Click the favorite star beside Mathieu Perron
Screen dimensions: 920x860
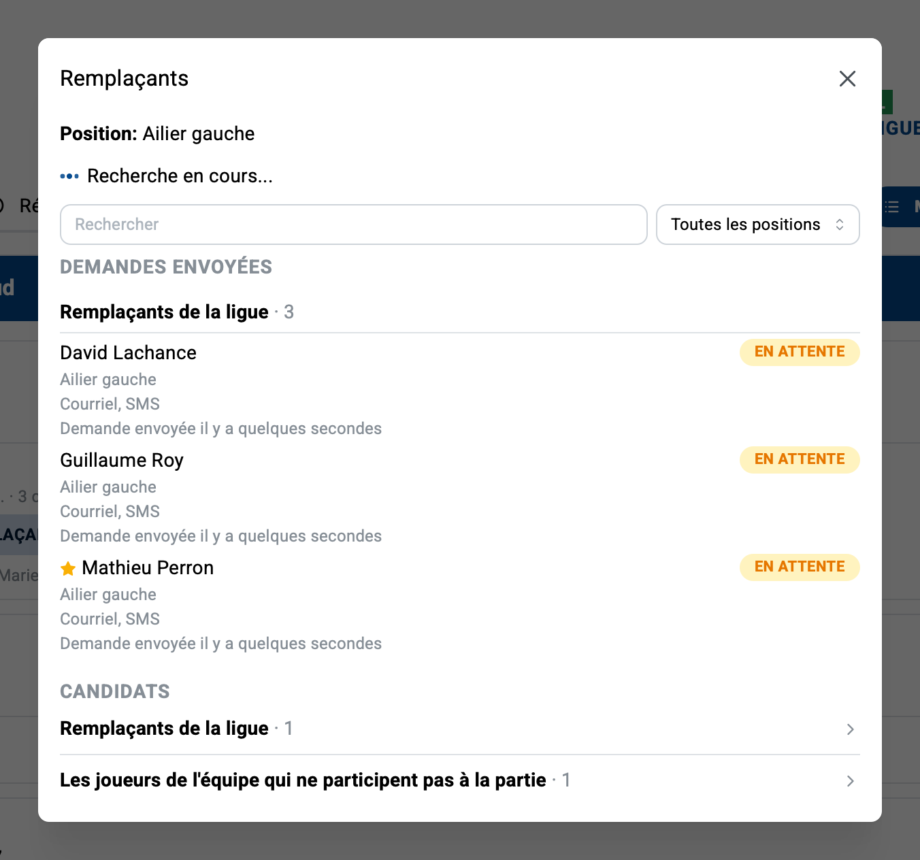tap(68, 568)
